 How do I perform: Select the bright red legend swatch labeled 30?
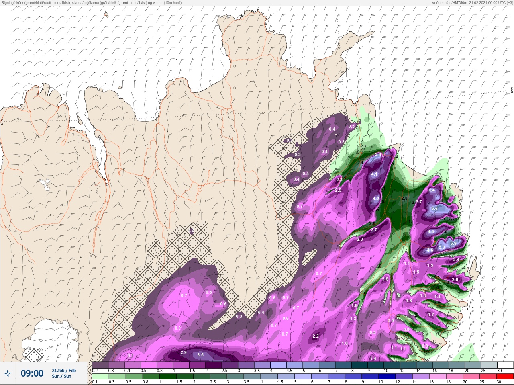click(x=506, y=377)
